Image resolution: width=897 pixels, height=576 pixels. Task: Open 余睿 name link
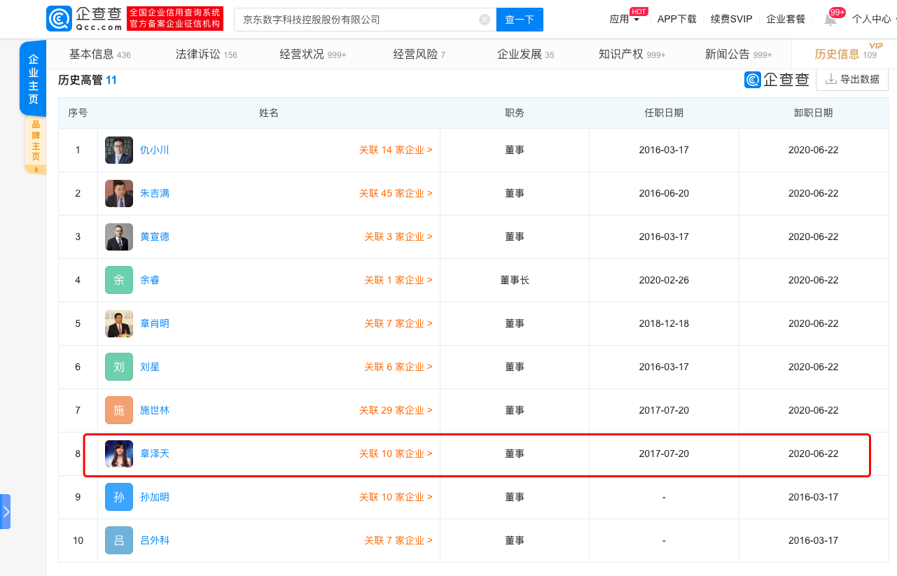(x=150, y=280)
